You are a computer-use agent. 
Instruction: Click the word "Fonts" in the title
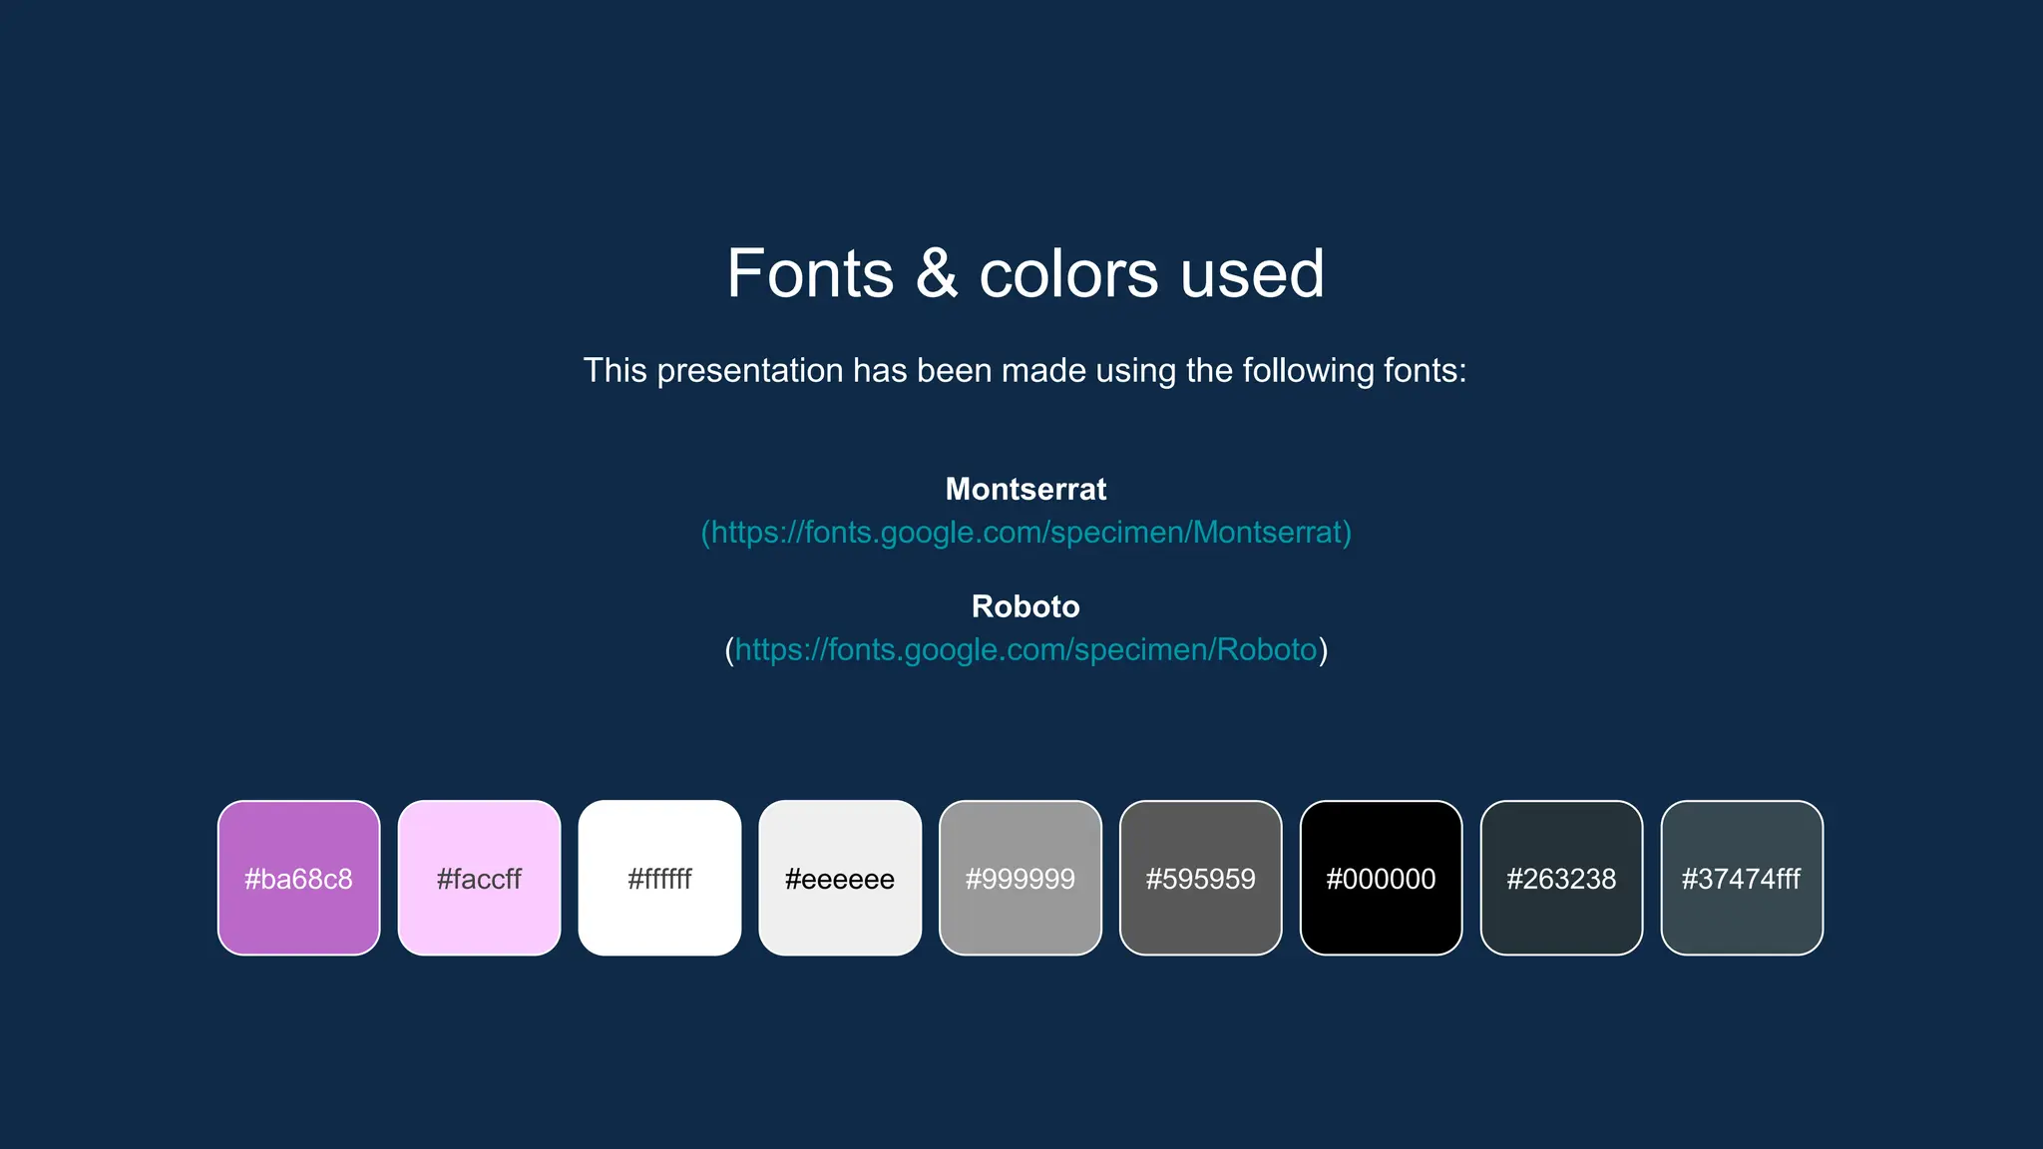pos(810,274)
